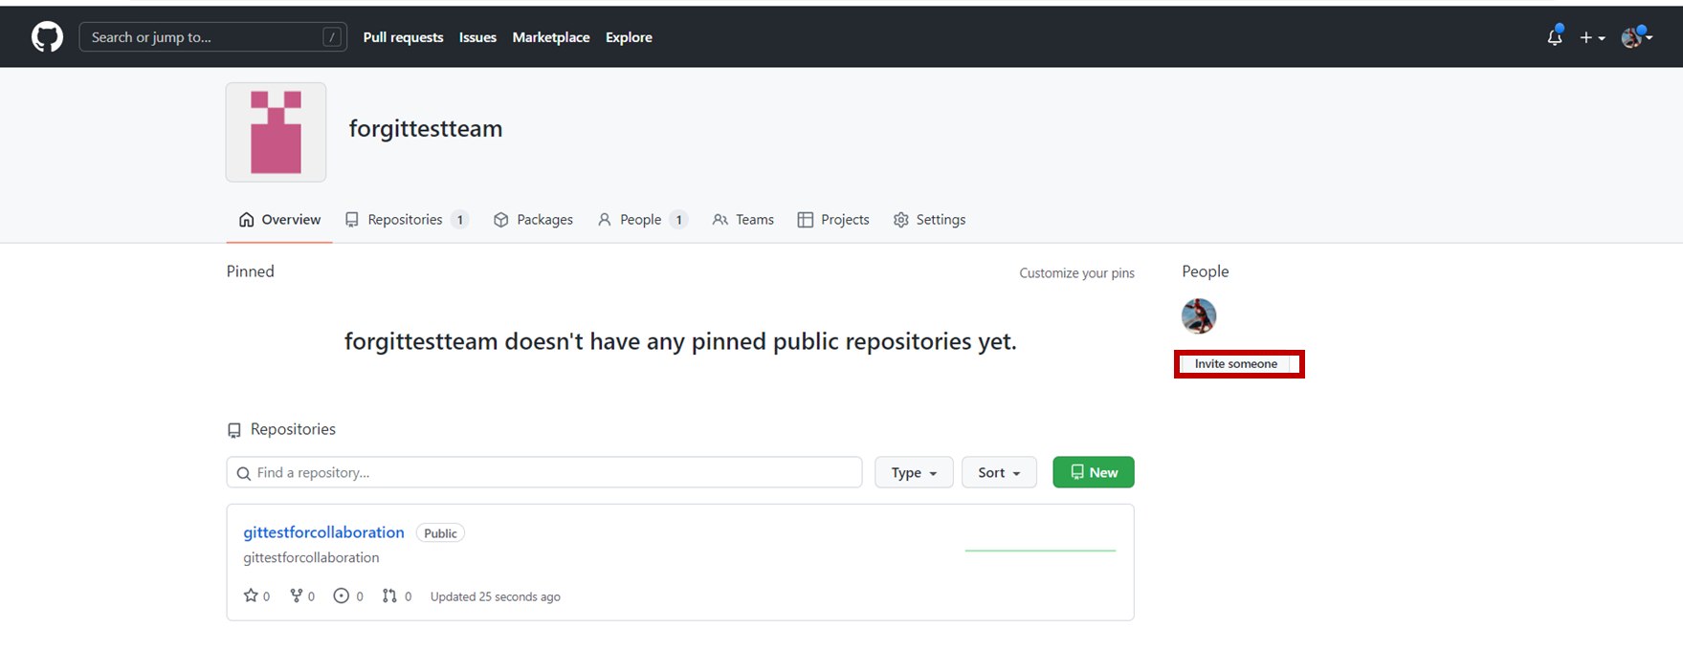Open Marketplace in top navigation
Viewport: 1683px width, 649px height.
click(x=551, y=37)
